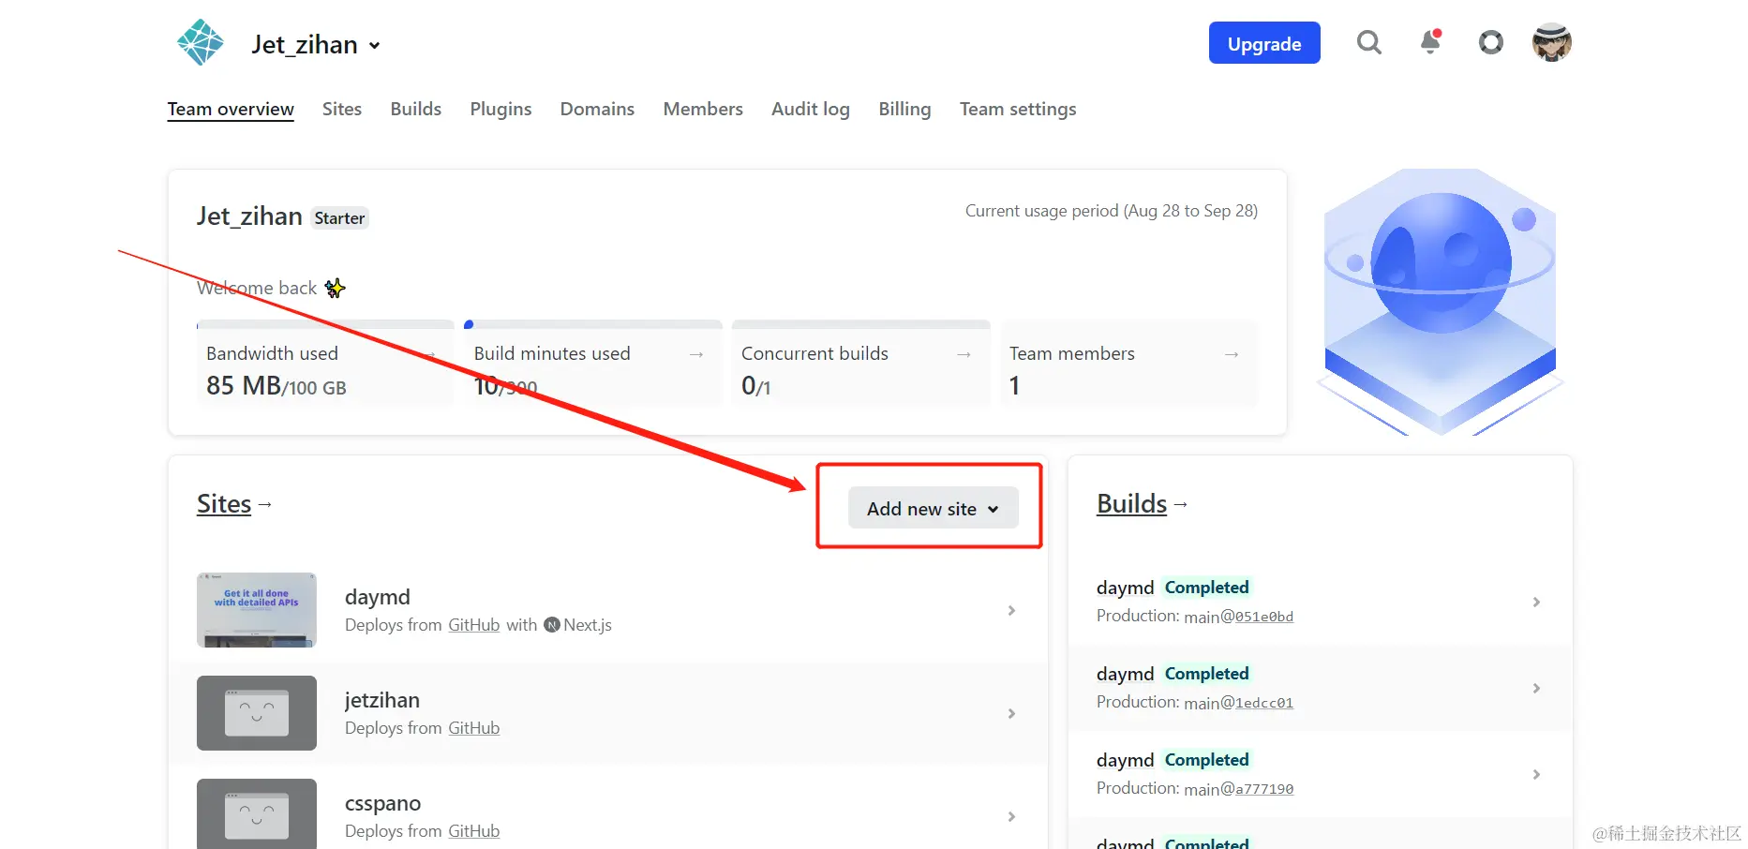Open the Jet_zihan team switcher dropdown
The width and height of the screenshot is (1748, 849).
316,44
